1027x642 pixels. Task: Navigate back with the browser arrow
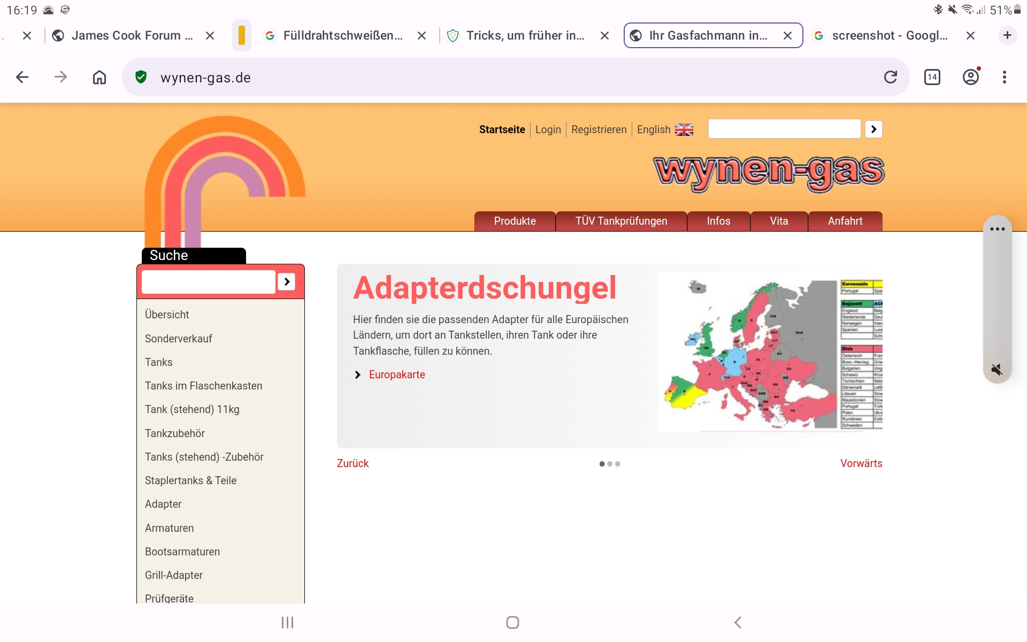point(22,77)
